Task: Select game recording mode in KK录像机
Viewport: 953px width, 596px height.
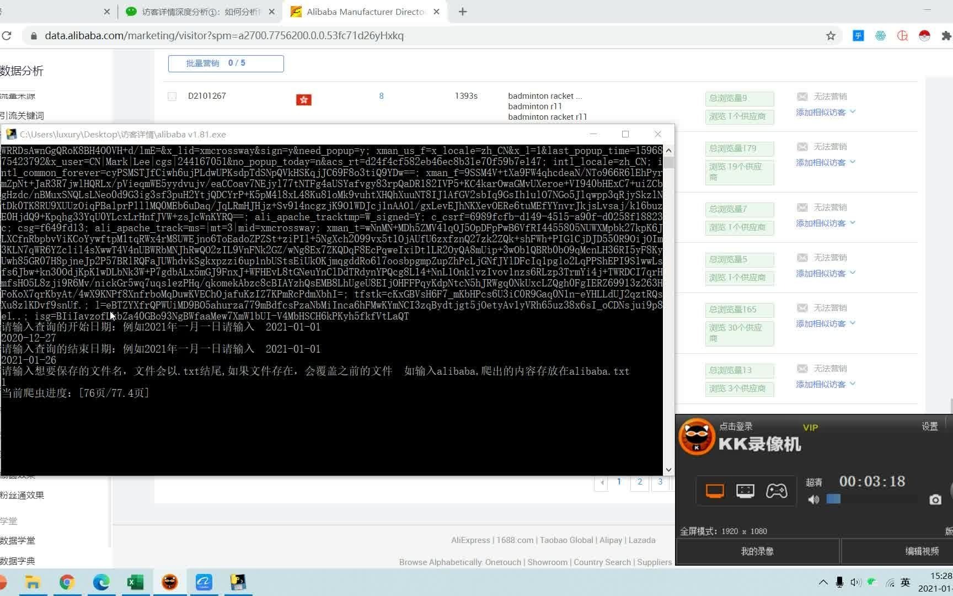Action: coord(777,491)
